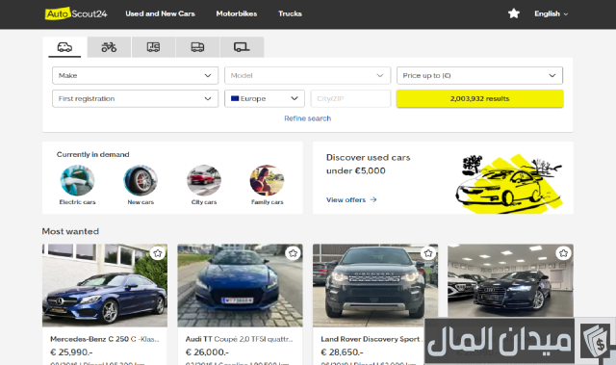Favorite the fourth showroom Audi listing star
The height and width of the screenshot is (365, 616).
point(563,253)
